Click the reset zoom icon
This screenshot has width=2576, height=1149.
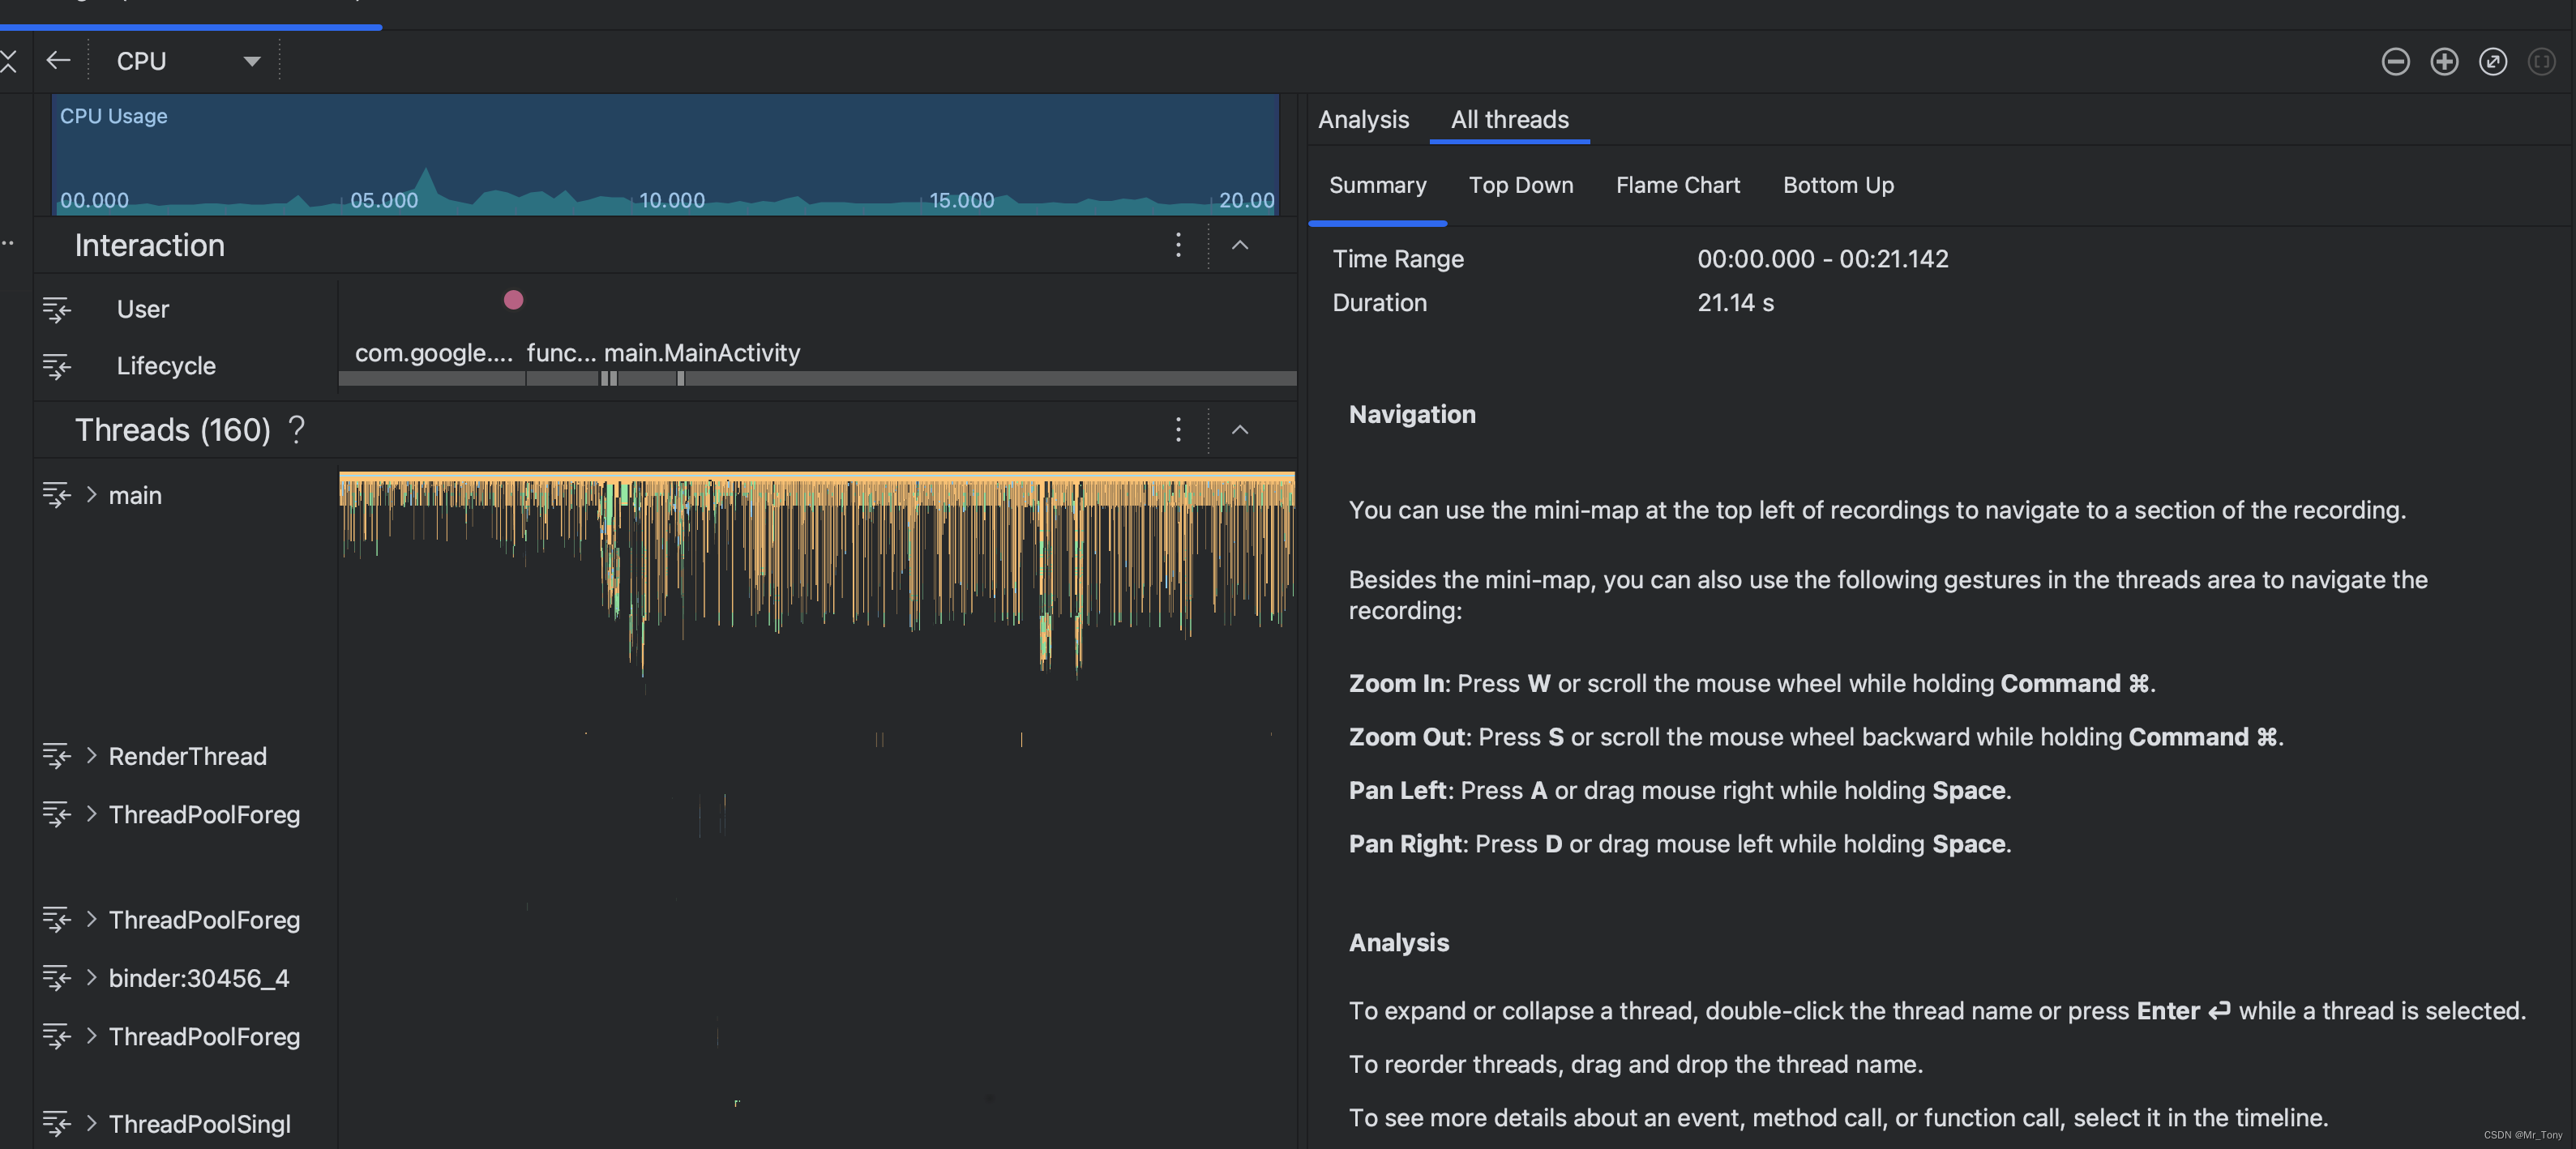pyautogui.click(x=2493, y=62)
